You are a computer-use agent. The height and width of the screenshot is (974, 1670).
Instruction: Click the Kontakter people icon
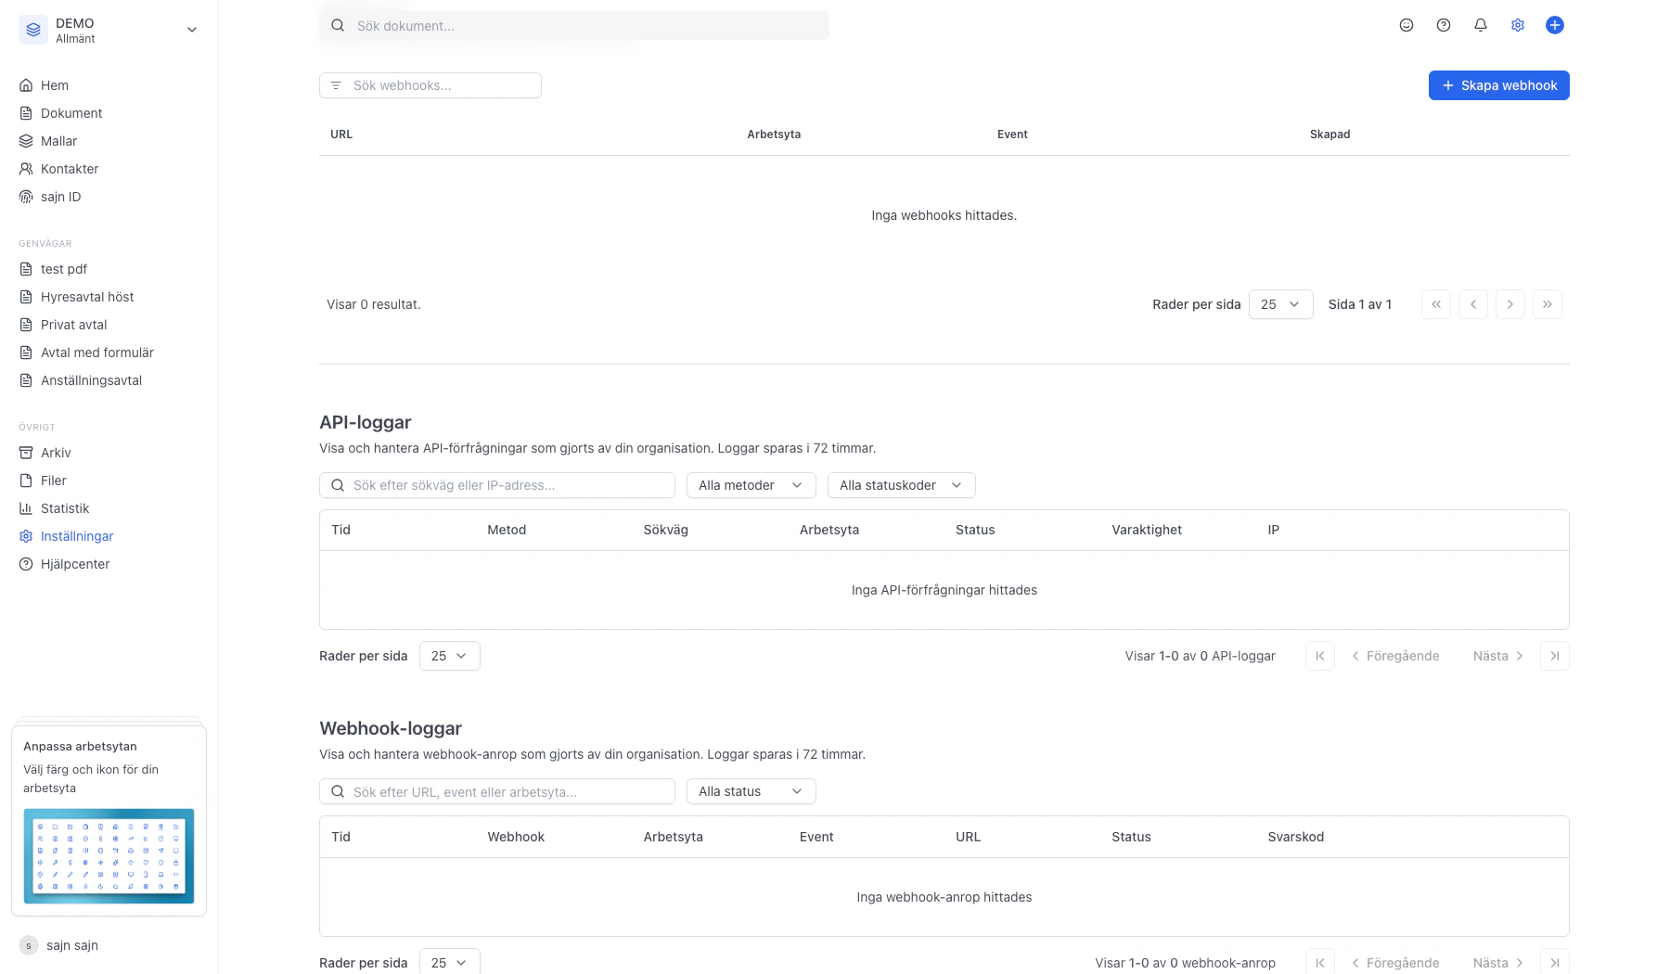[26, 169]
